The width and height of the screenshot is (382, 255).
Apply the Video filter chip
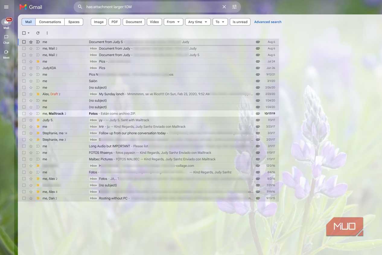[154, 22]
